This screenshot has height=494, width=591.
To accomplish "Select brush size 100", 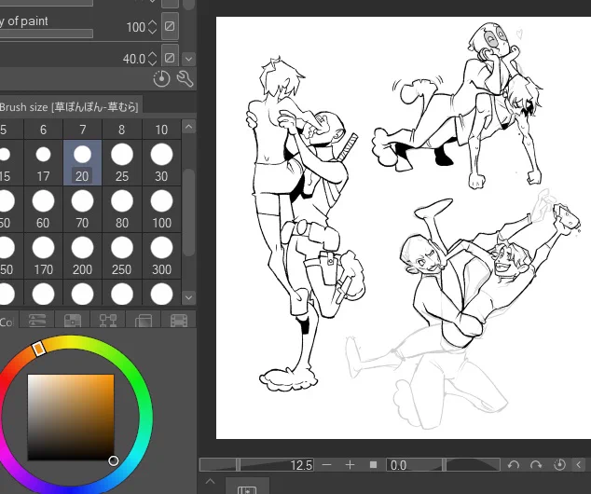I will coord(161,209).
